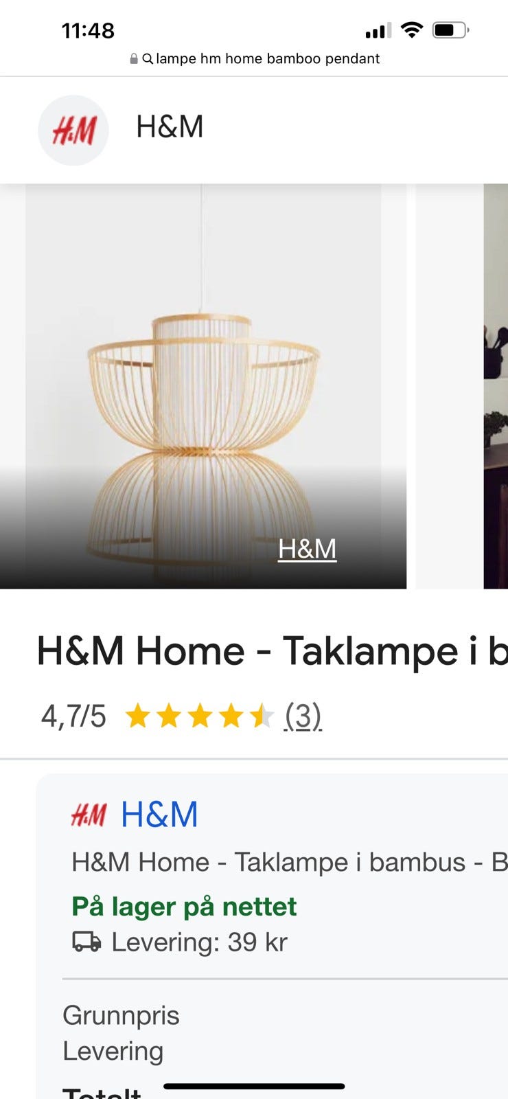Tap the magnifier icon in address bar
Image resolution: width=508 pixels, height=1099 pixels.
(148, 59)
